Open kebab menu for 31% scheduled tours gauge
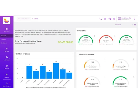The width and height of the screenshot is (138, 104). (x=105, y=77)
